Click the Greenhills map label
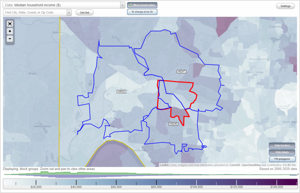Screen dimensions: 300x193 (275, 27)
